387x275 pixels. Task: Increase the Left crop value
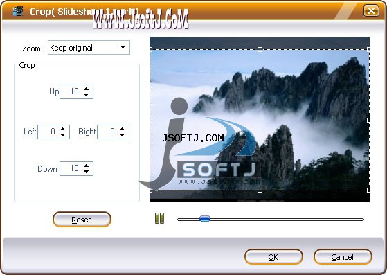(63, 129)
